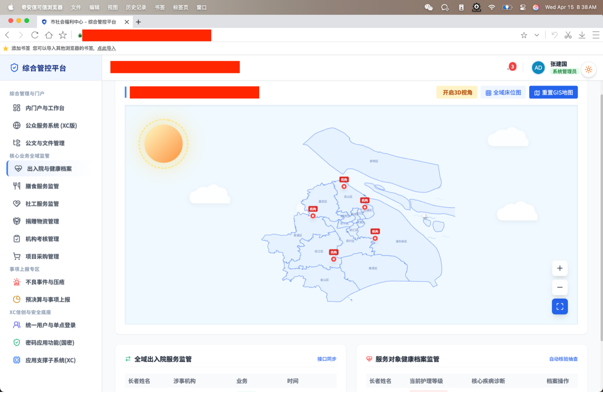Viewport: 603px width, 394px height.
Task: Click WeChat icon in menu bar
Action: click(x=429, y=7)
